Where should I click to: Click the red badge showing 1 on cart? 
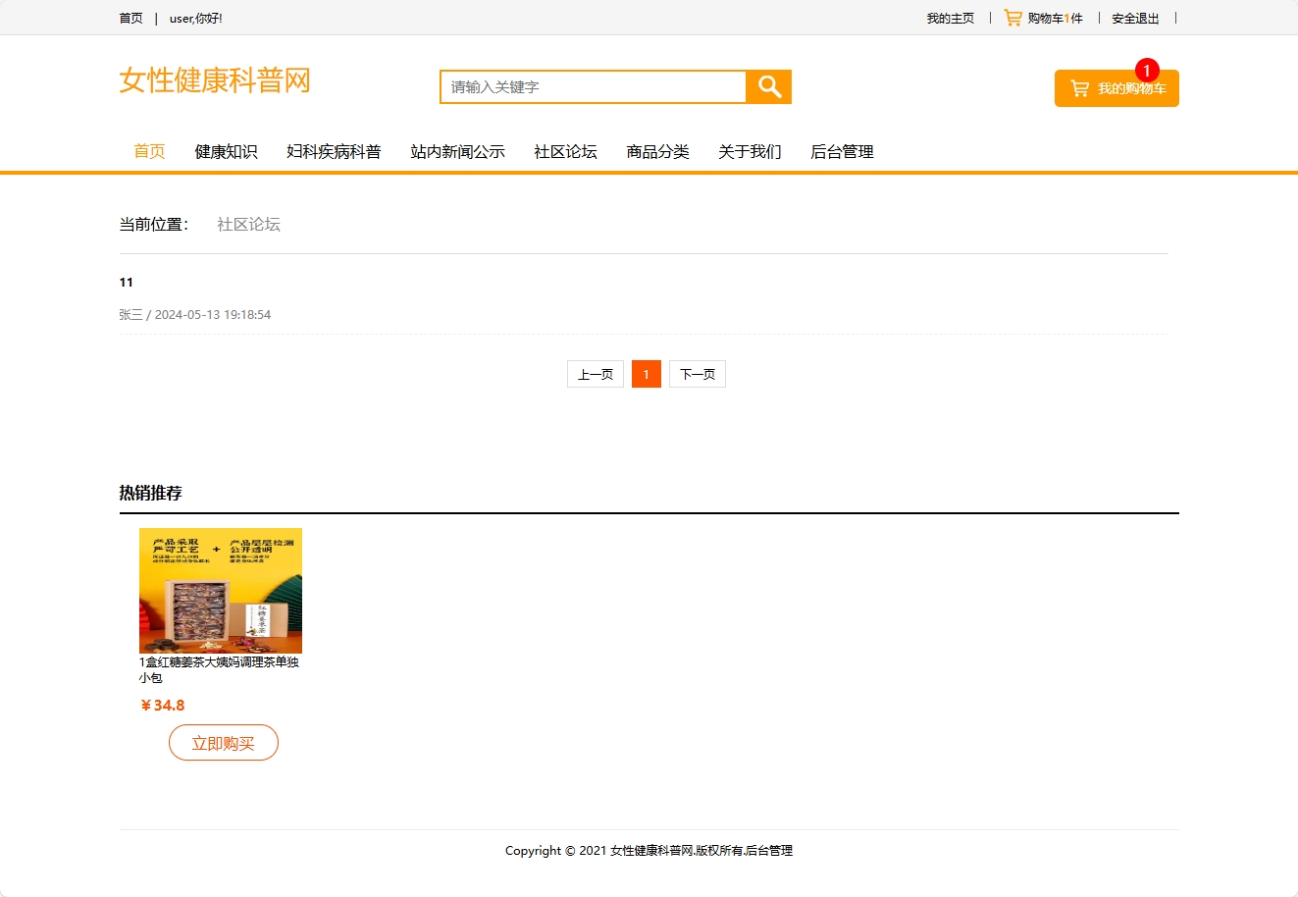point(1148,70)
